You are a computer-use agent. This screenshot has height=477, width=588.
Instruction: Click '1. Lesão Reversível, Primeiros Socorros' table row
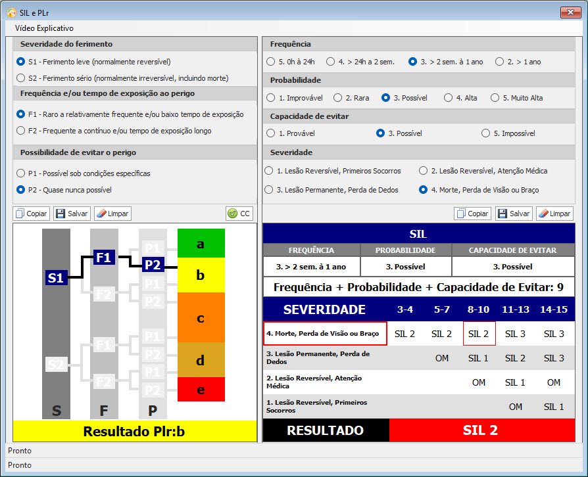(419, 407)
